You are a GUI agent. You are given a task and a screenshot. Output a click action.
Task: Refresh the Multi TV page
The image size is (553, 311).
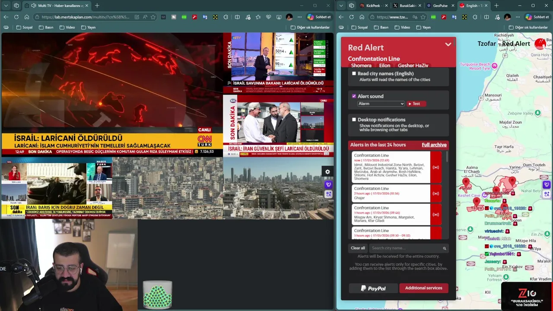16,17
